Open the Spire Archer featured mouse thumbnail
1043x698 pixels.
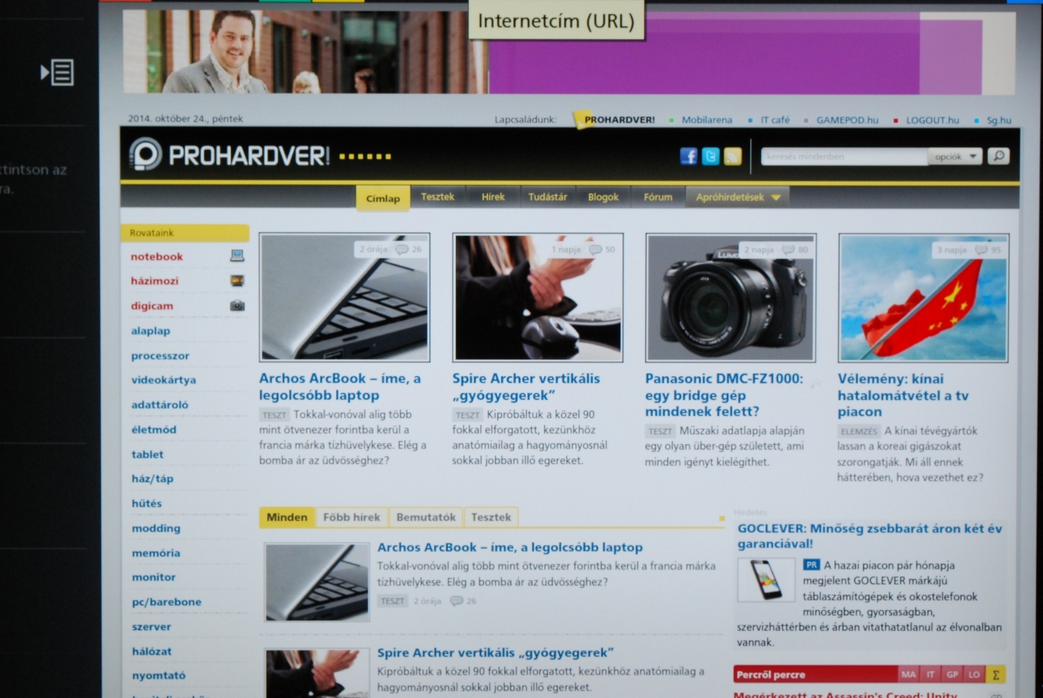[x=538, y=297]
